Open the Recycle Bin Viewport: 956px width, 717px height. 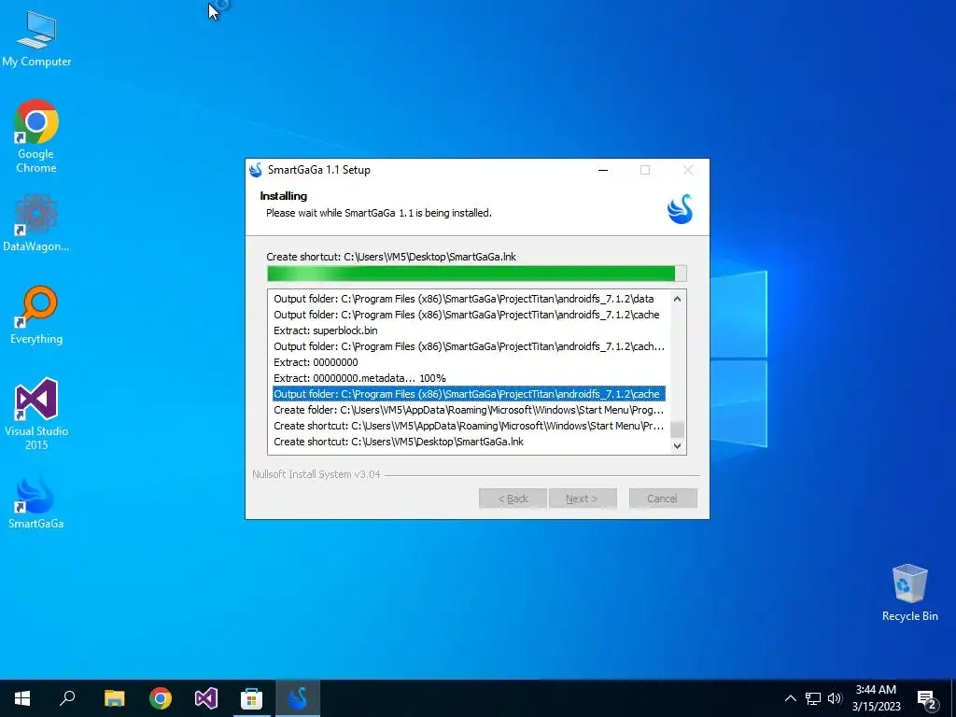pos(909,592)
